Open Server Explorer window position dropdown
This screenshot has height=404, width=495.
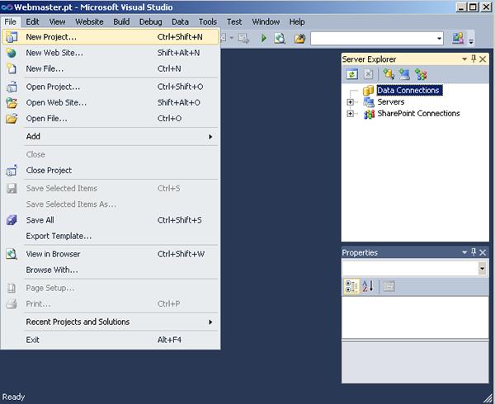pos(464,59)
